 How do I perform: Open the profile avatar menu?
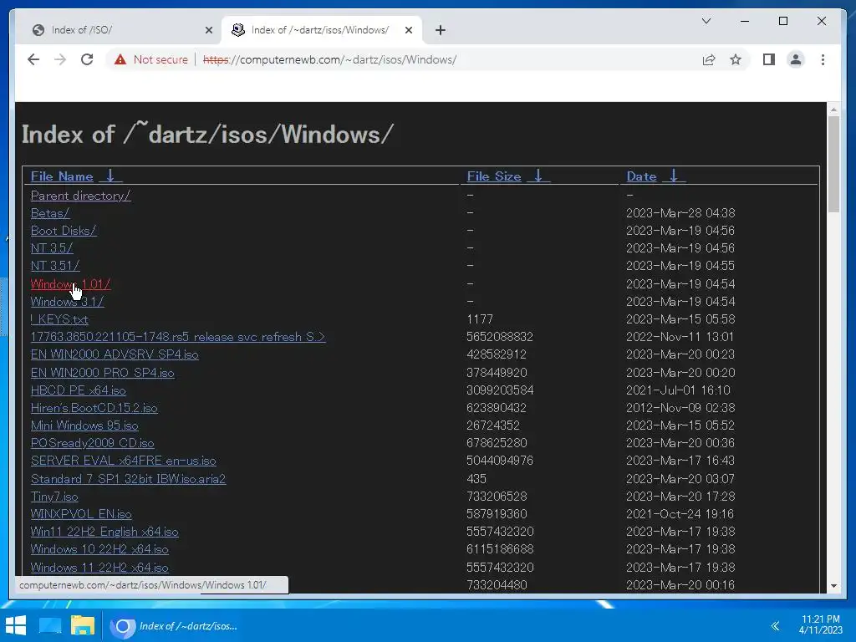(796, 59)
